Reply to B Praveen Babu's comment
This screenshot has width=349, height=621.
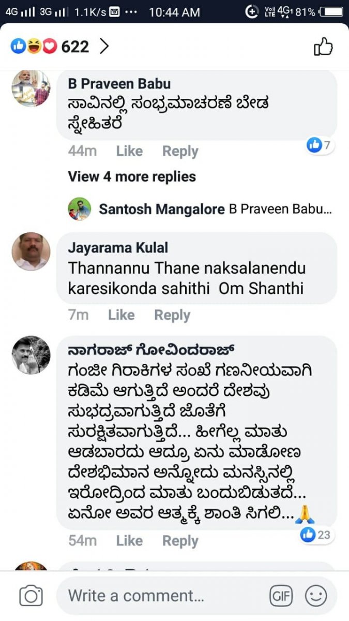180,151
